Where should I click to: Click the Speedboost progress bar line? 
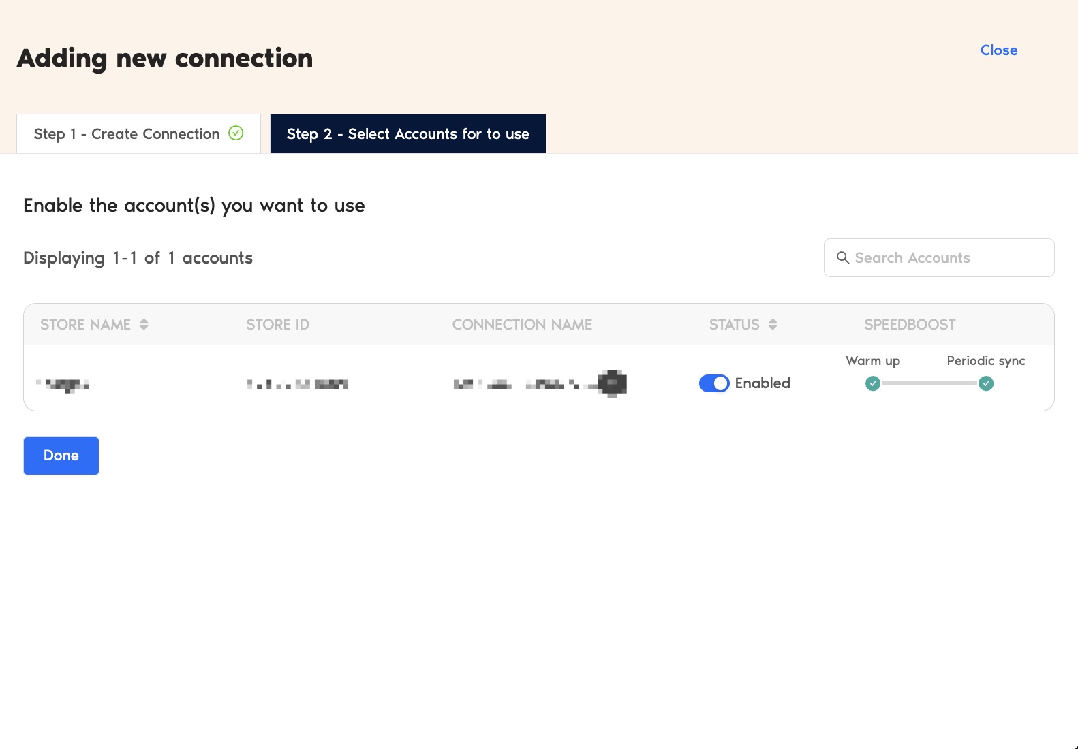[x=929, y=384]
